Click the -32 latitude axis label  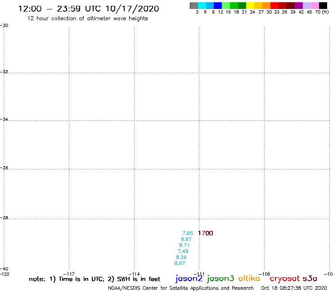coord(4,72)
